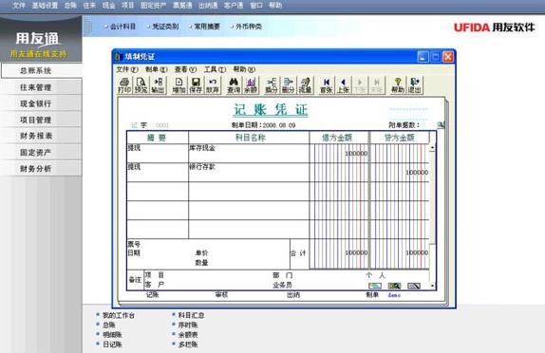Click last small icon in 备注 area
The height and width of the screenshot is (353, 545).
click(x=414, y=286)
